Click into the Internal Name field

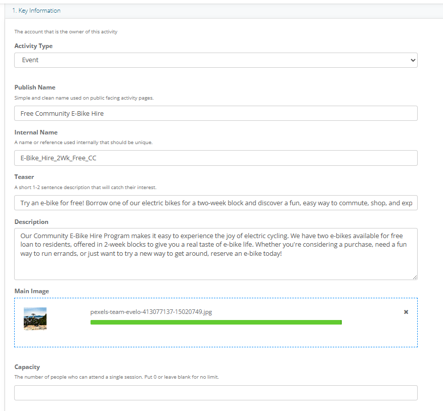pyautogui.click(x=215, y=158)
